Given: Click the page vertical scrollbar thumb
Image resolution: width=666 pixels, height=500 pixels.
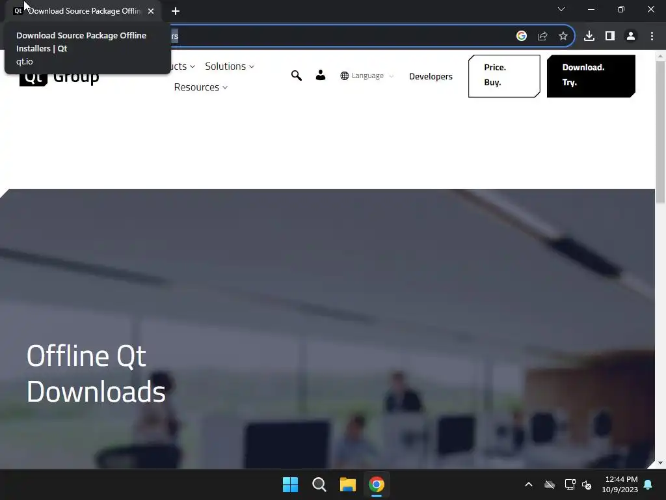Looking at the screenshot, I should [x=660, y=132].
